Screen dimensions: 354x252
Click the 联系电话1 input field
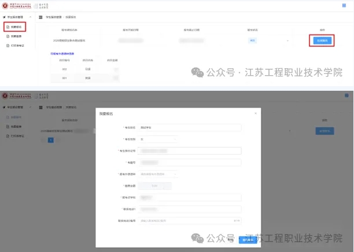point(189,209)
